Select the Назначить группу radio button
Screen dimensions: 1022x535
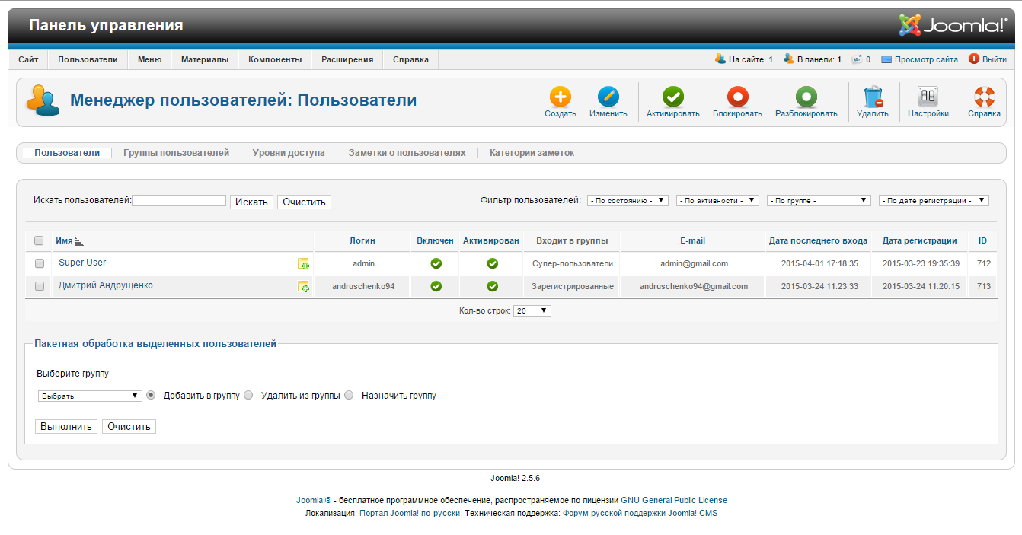(349, 396)
